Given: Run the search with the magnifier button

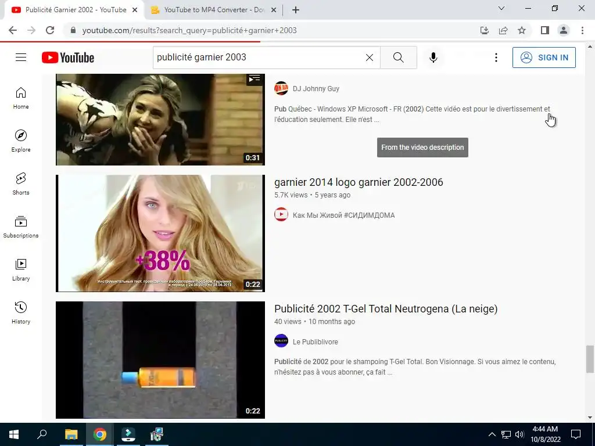Looking at the screenshot, I should click(399, 57).
